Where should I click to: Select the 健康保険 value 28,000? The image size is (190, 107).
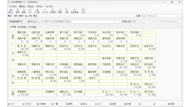point(22,75)
